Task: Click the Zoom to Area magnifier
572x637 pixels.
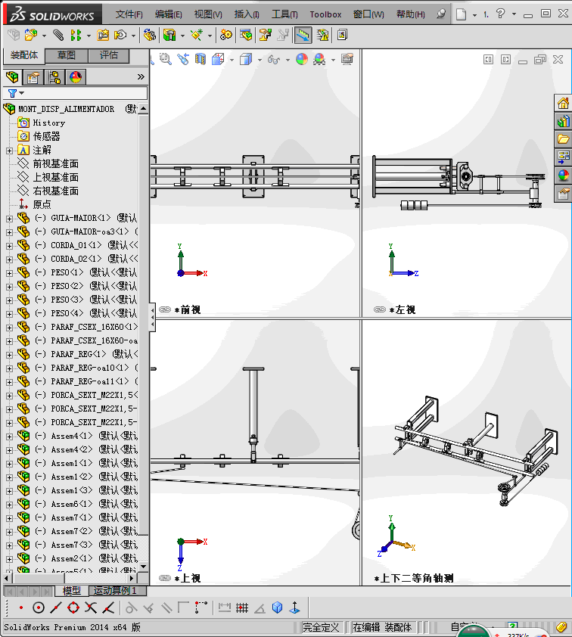Action: click(166, 59)
